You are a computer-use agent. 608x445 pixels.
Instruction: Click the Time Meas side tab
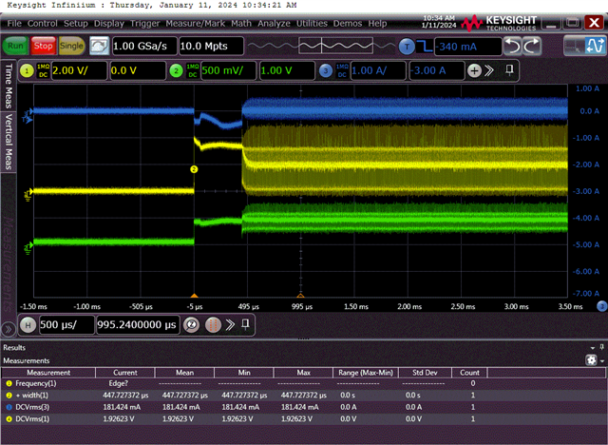coord(9,84)
